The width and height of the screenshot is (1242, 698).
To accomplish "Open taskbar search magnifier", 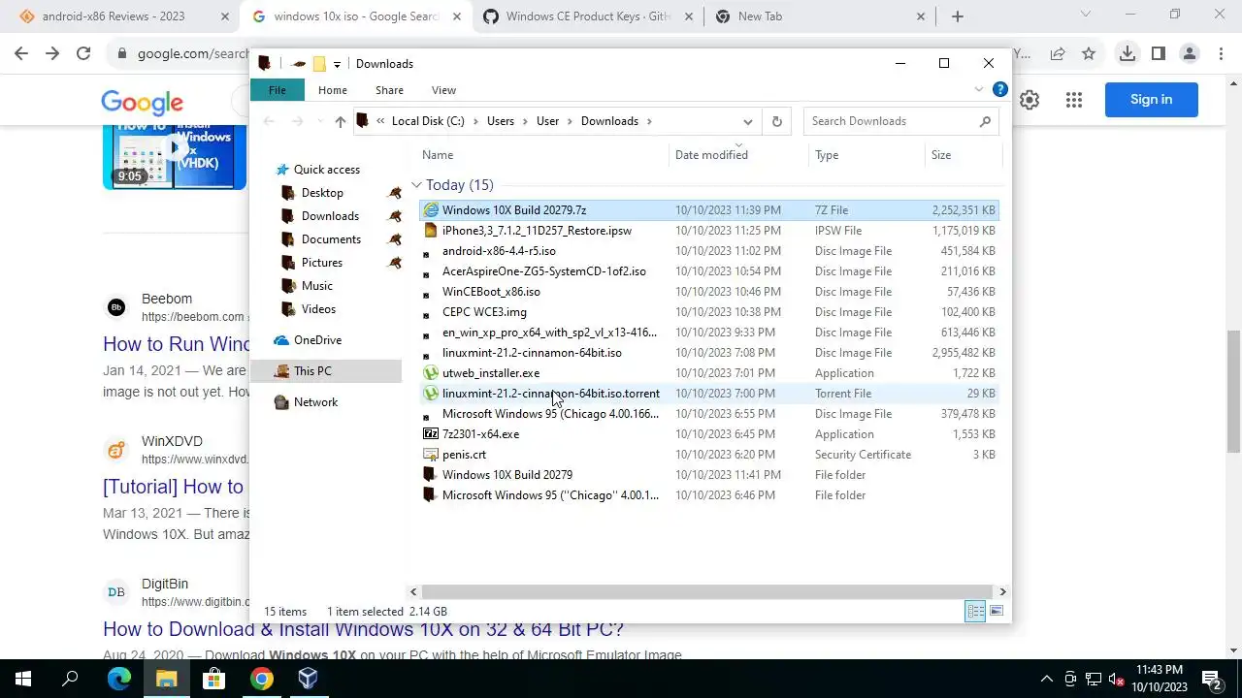I will pos(70,679).
